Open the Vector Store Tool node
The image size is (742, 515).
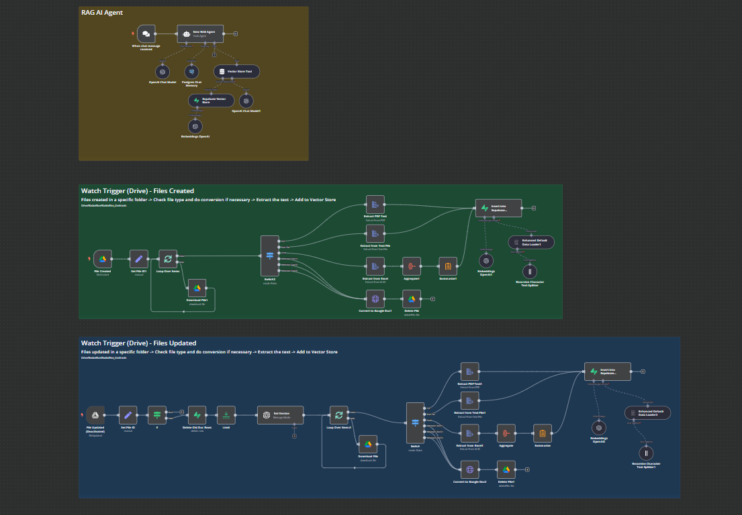(x=237, y=71)
